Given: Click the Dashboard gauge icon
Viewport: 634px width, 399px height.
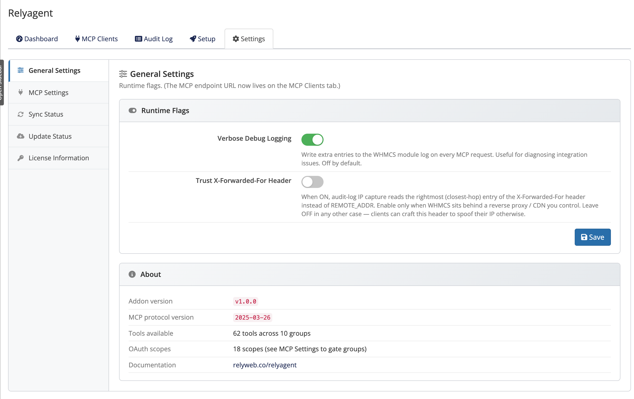Looking at the screenshot, I should tap(19, 39).
